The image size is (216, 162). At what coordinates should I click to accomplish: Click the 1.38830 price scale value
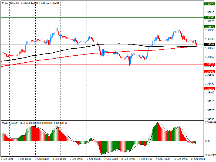point(210,30)
